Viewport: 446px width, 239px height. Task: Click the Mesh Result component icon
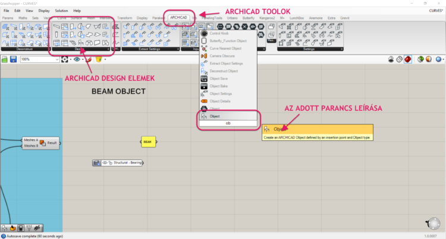tap(43, 143)
